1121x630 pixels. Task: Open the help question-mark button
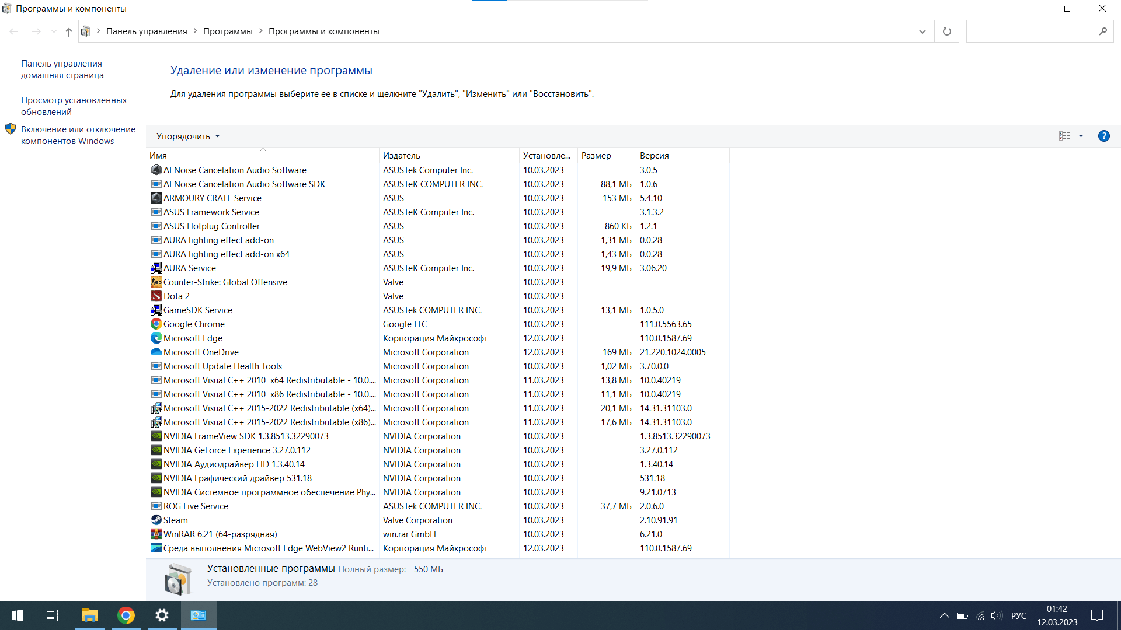(1103, 136)
